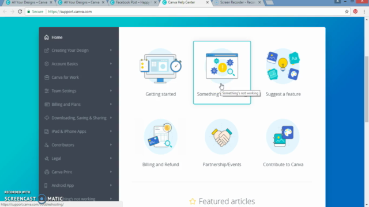Expand the Billing and Plans arrow
Image resolution: width=369 pixels, height=207 pixels.
point(111,104)
